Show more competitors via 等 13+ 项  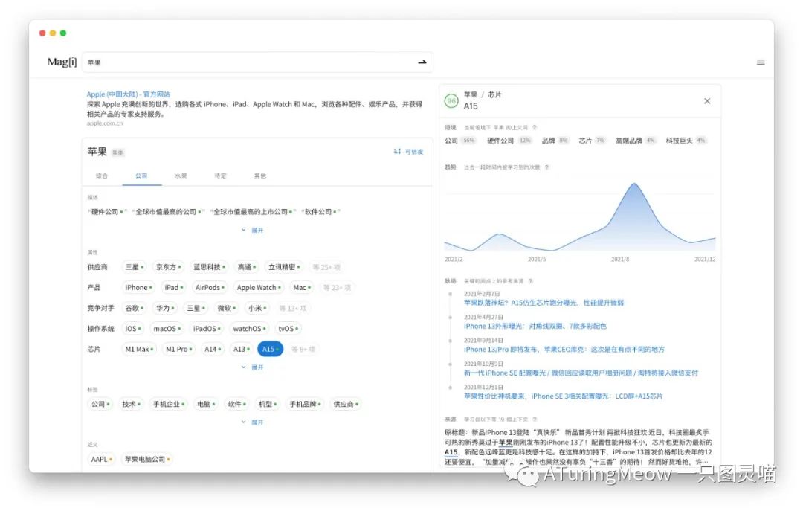[292, 308]
